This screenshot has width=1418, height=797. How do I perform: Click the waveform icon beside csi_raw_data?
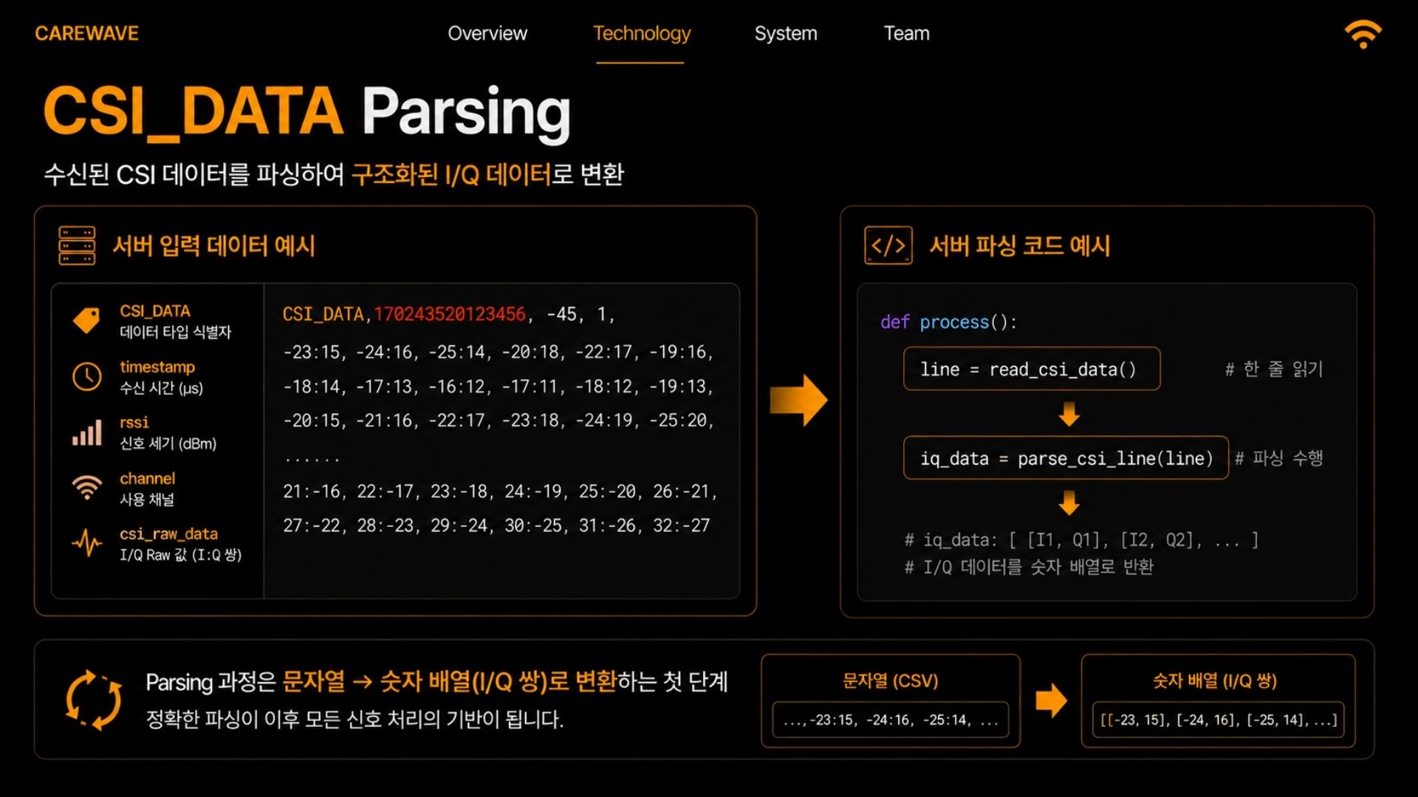click(x=86, y=543)
